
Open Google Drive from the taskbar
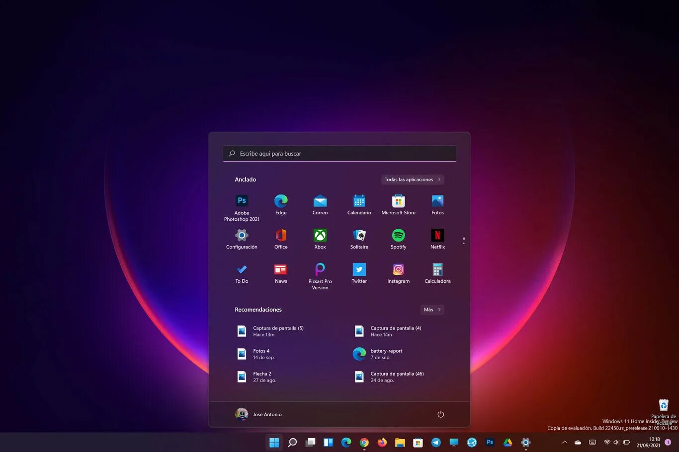tap(508, 442)
